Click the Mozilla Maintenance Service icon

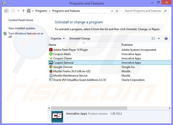(x=51, y=75)
